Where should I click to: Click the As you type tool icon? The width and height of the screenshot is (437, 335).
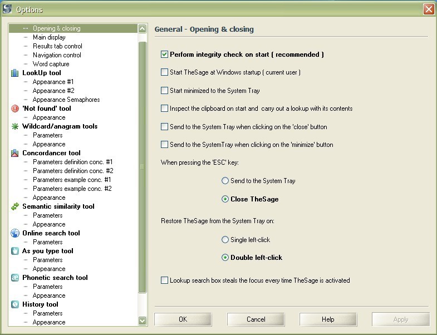15,251
